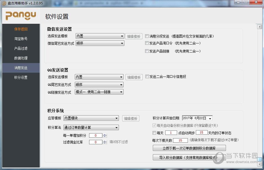Click scrollbar down arrow
This screenshot has width=264, height=170.
260,164
